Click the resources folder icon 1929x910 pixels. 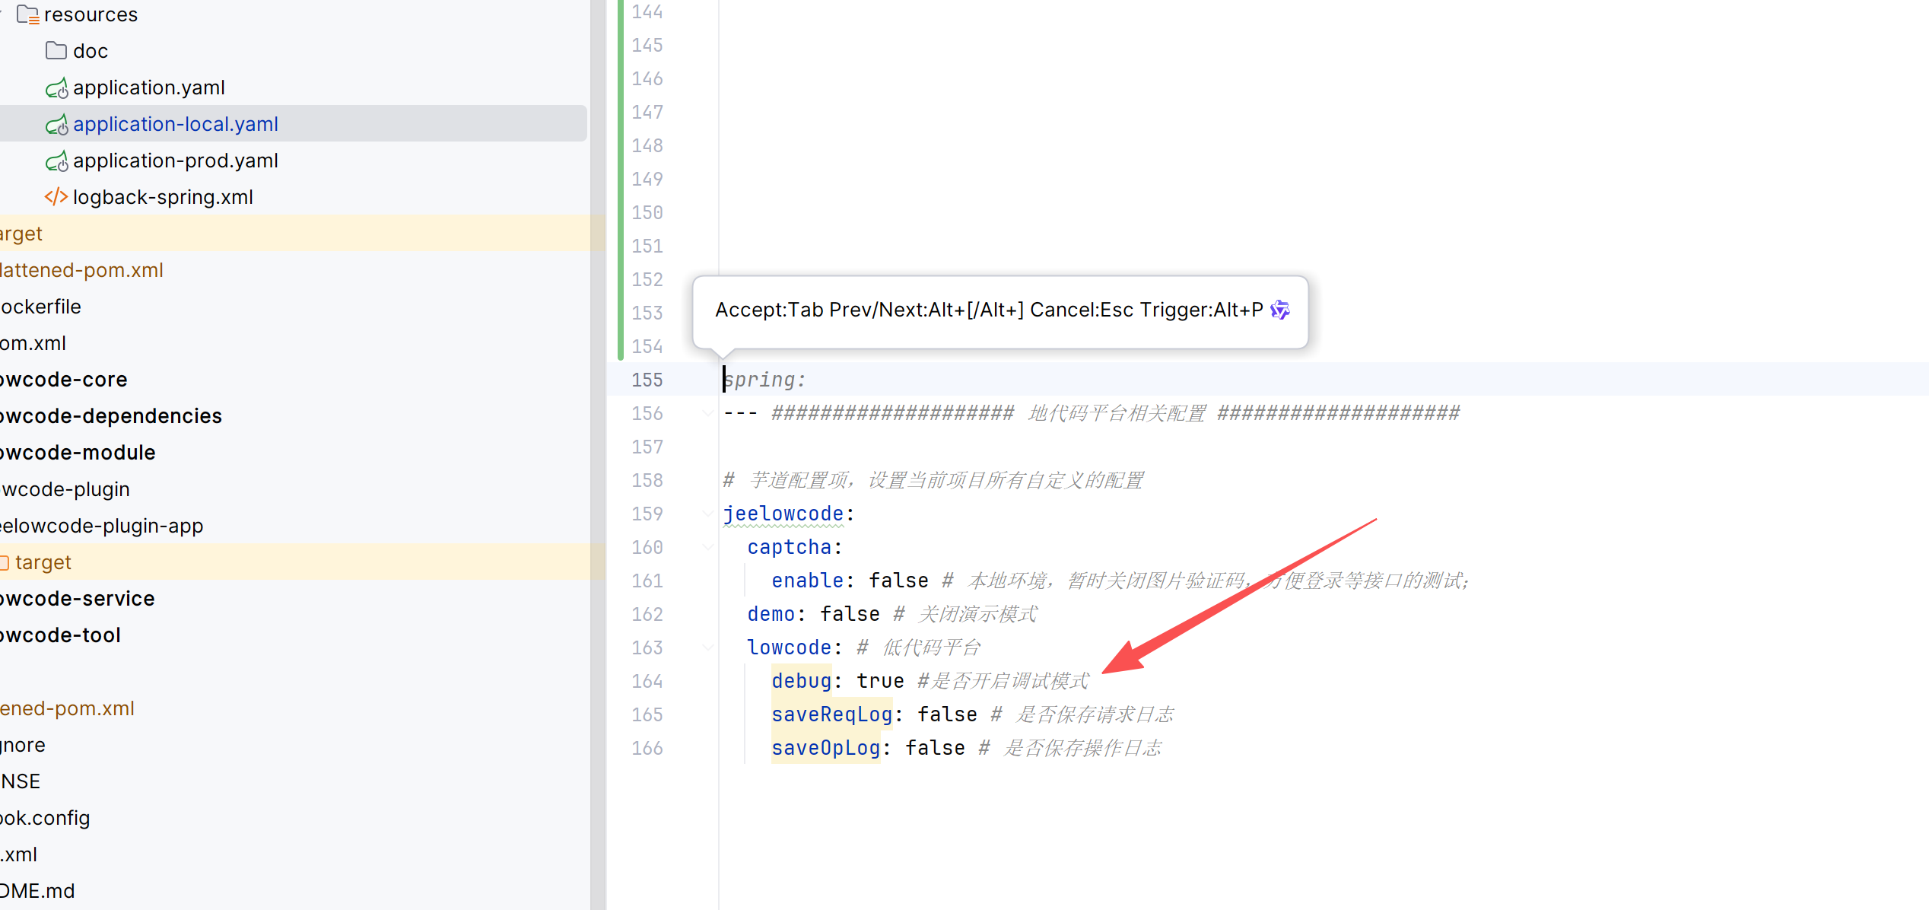28,14
